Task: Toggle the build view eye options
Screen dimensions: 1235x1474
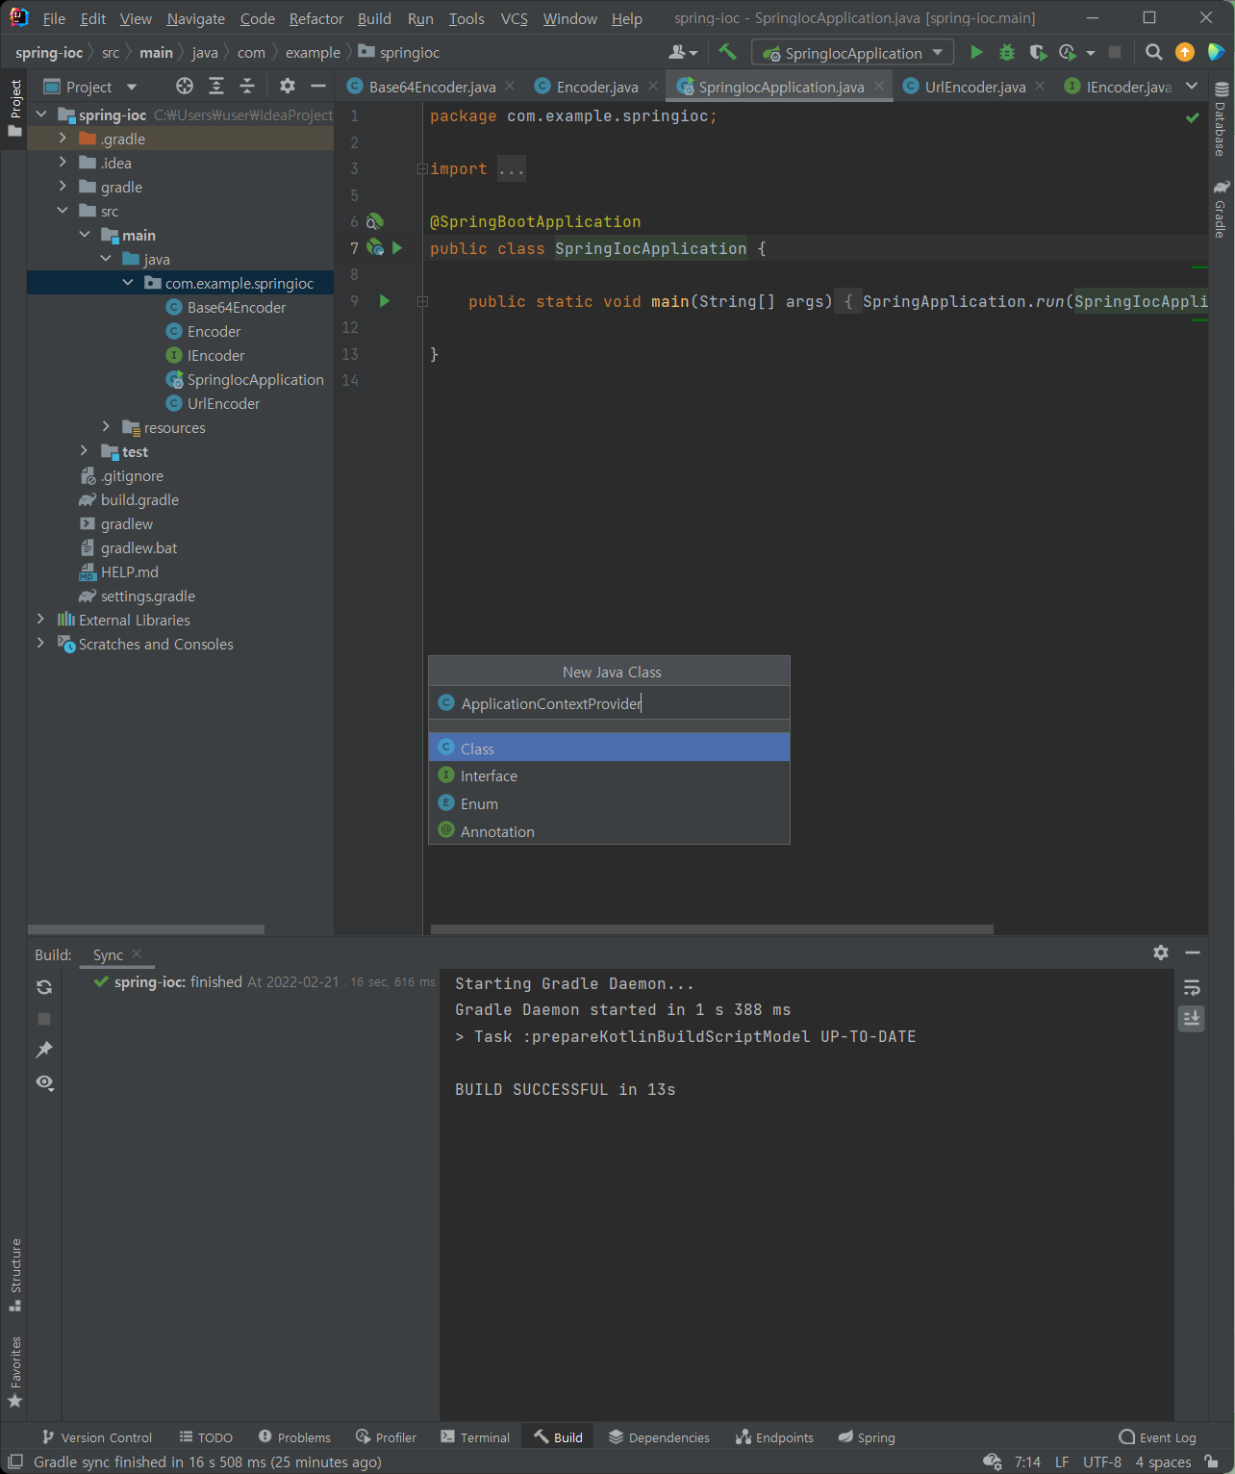Action: [x=44, y=1082]
